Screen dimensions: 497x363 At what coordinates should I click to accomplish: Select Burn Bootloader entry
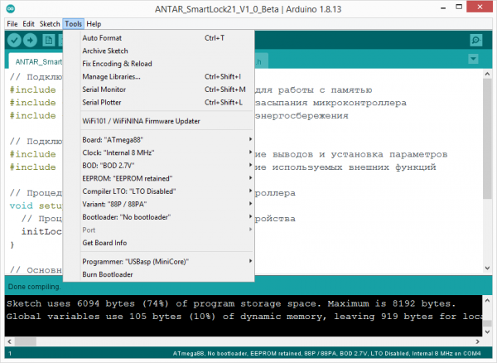coord(158,274)
